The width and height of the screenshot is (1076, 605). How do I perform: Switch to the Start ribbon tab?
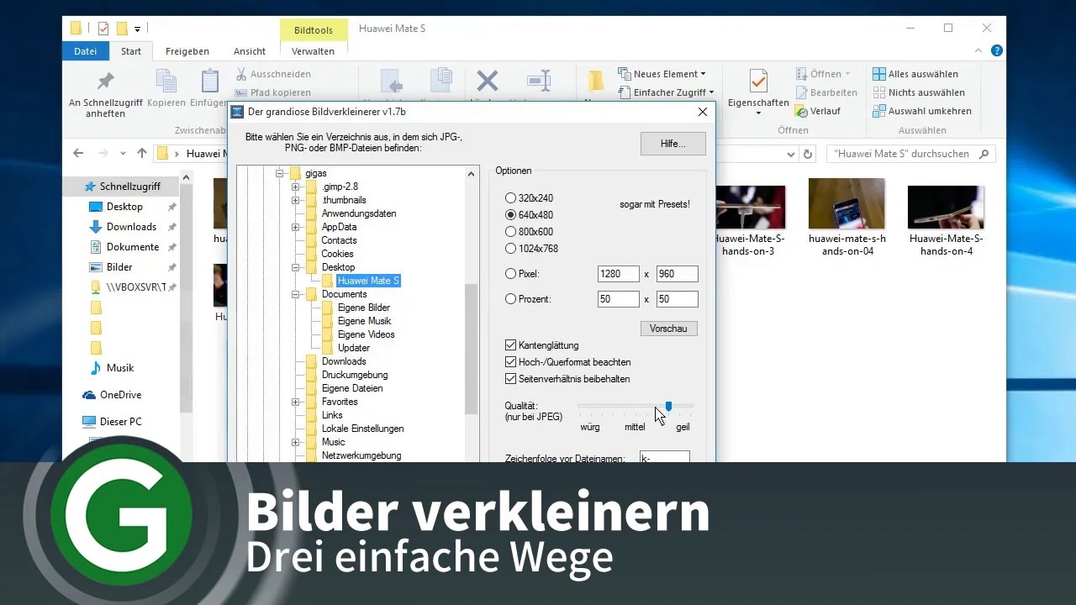[131, 51]
